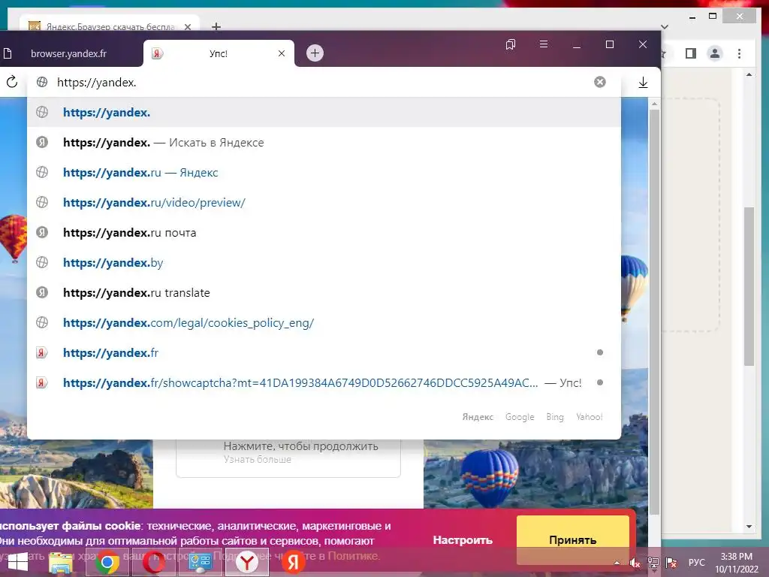This screenshot has width=769, height=577.
Task: Open the red Я Yandex taskbar icon
Action: 294,562
